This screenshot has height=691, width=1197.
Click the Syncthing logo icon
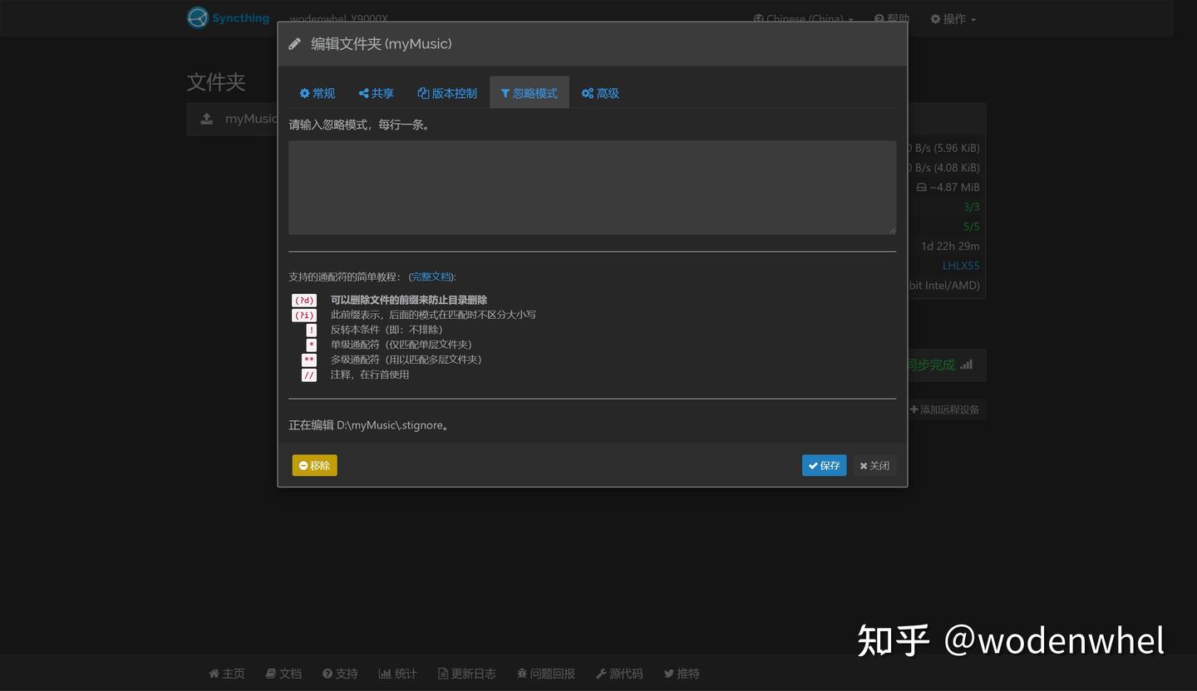(197, 17)
